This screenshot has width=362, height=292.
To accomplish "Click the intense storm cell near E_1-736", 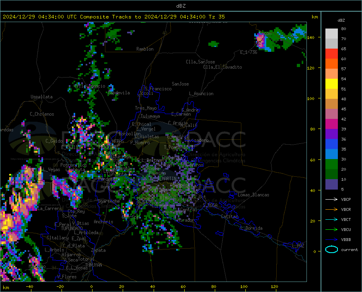I will [x=261, y=41].
